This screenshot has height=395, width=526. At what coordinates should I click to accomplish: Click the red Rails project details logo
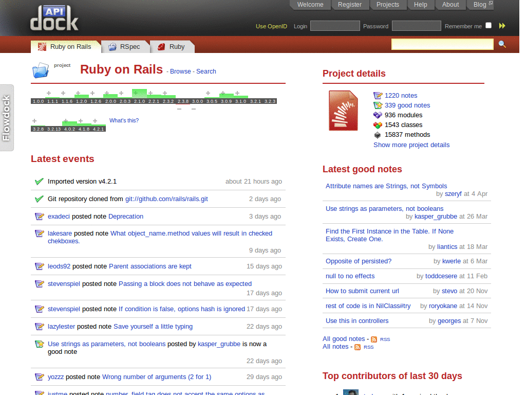click(x=343, y=111)
